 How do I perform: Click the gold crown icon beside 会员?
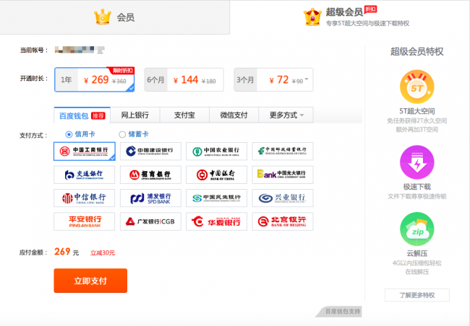(103, 17)
